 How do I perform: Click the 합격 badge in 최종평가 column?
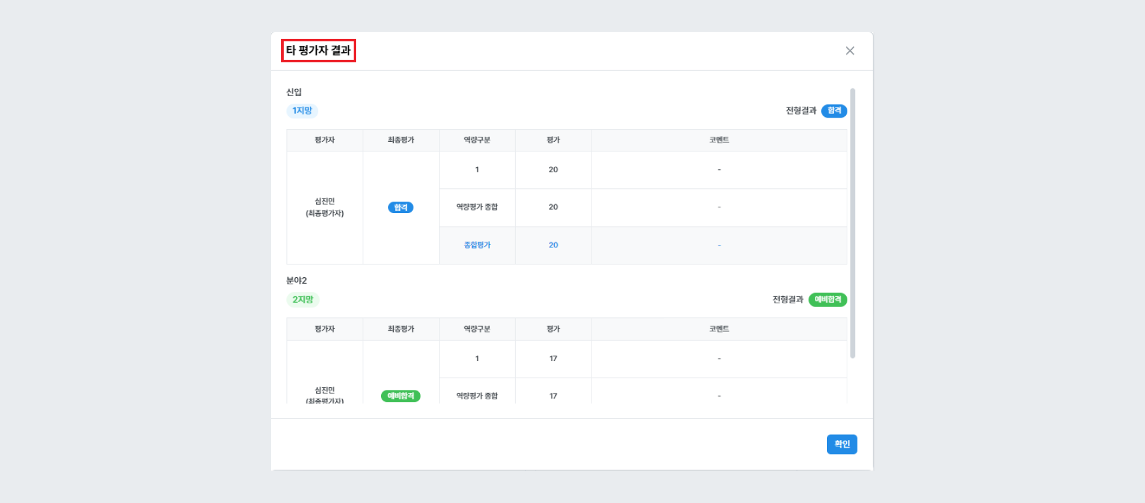point(401,207)
